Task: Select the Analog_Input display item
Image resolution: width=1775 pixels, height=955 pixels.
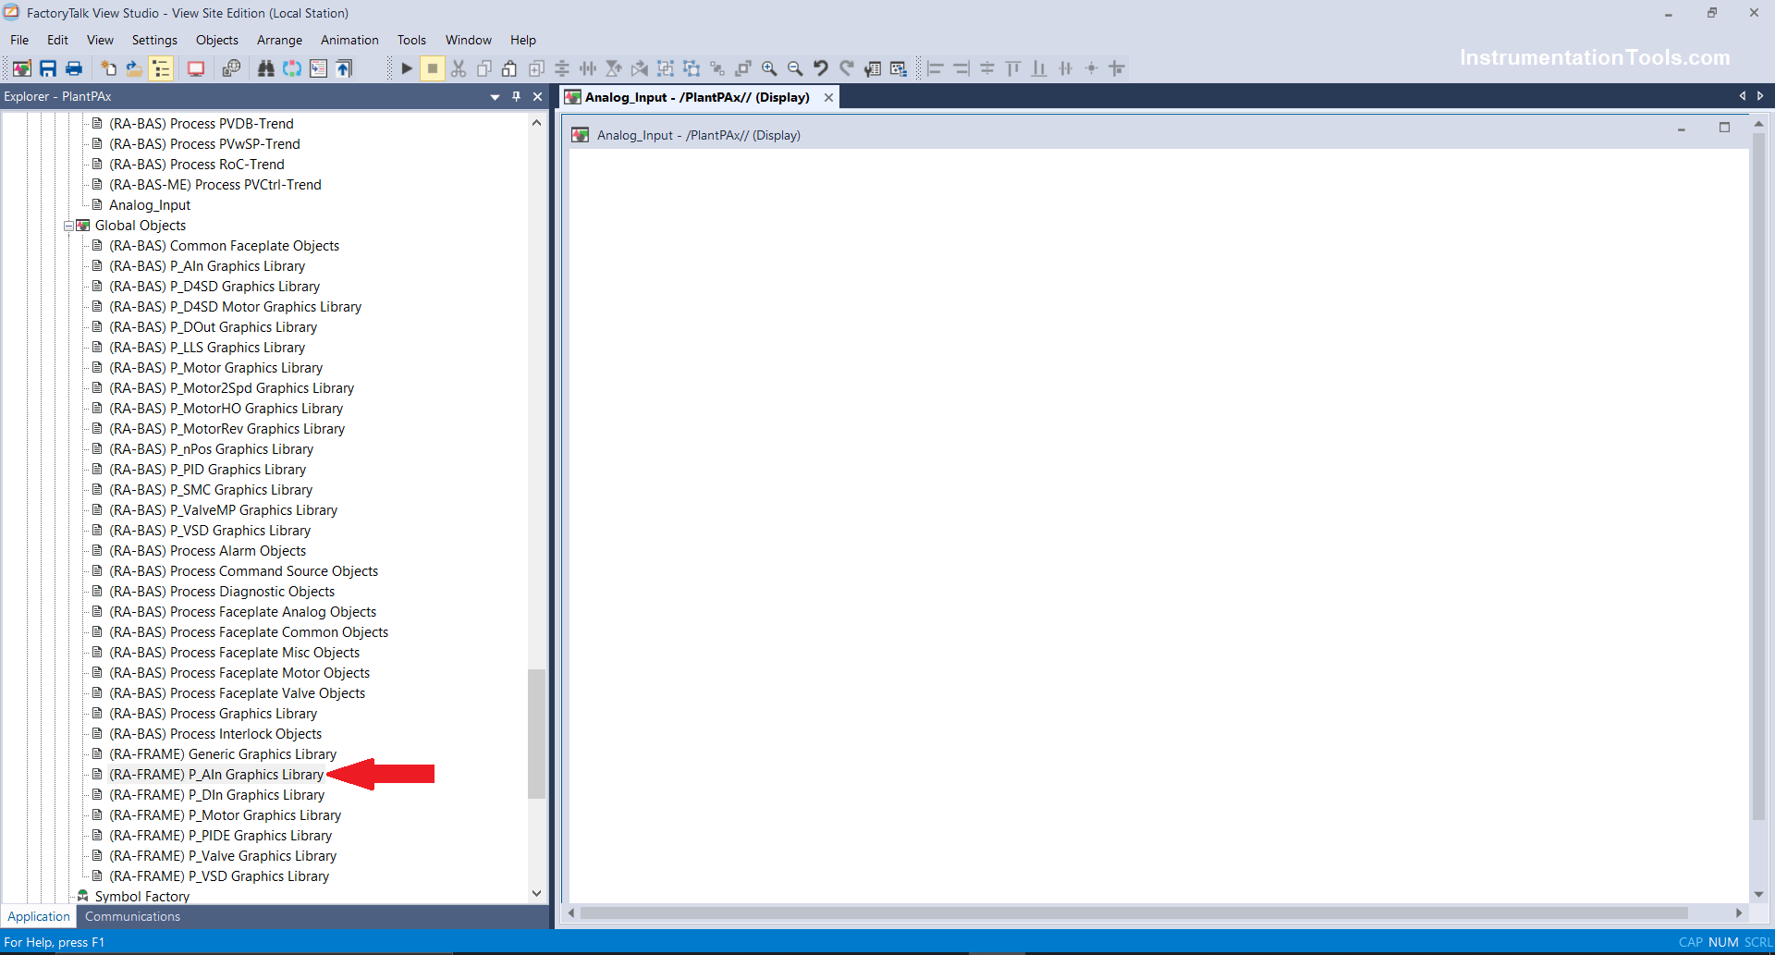Action: coord(150,205)
